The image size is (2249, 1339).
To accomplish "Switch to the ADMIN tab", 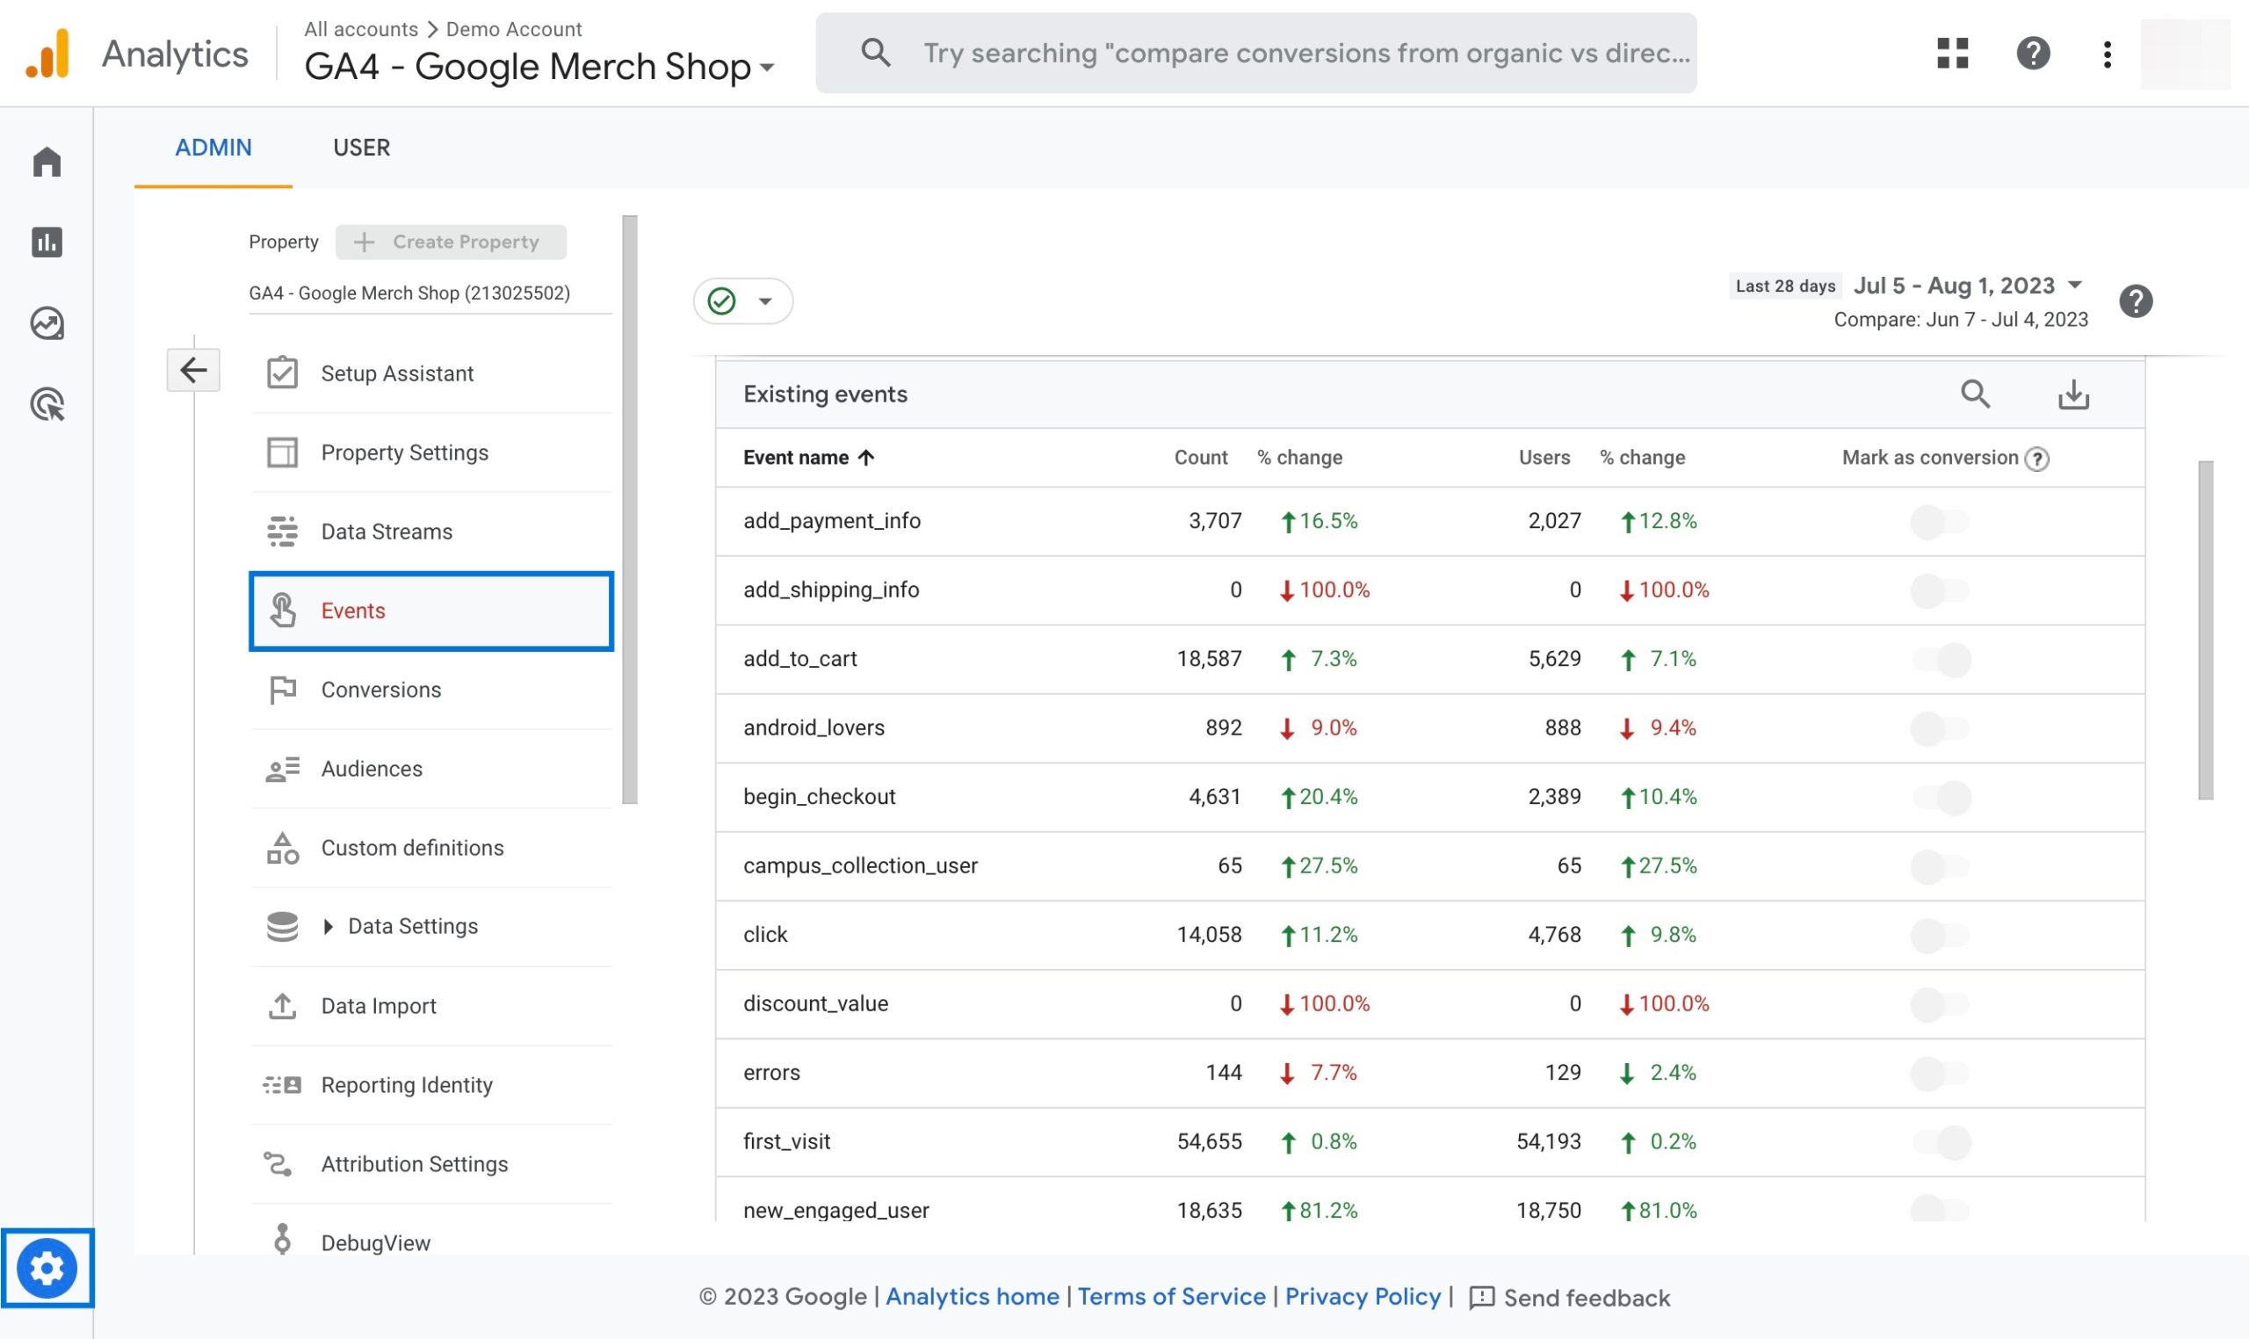I will pyautogui.click(x=213, y=147).
